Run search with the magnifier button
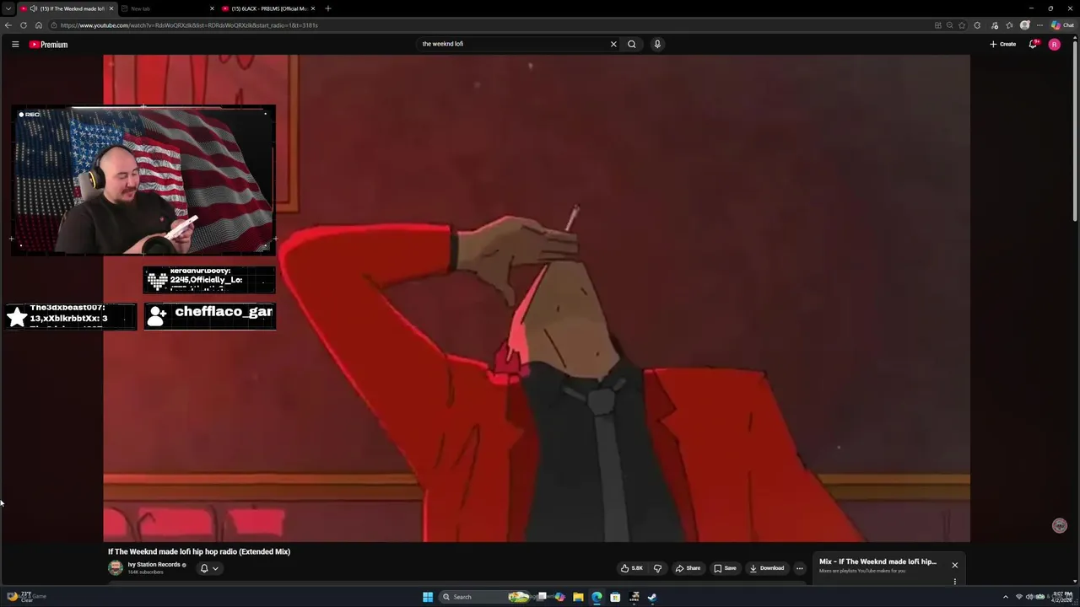The image size is (1080, 607). pos(631,44)
